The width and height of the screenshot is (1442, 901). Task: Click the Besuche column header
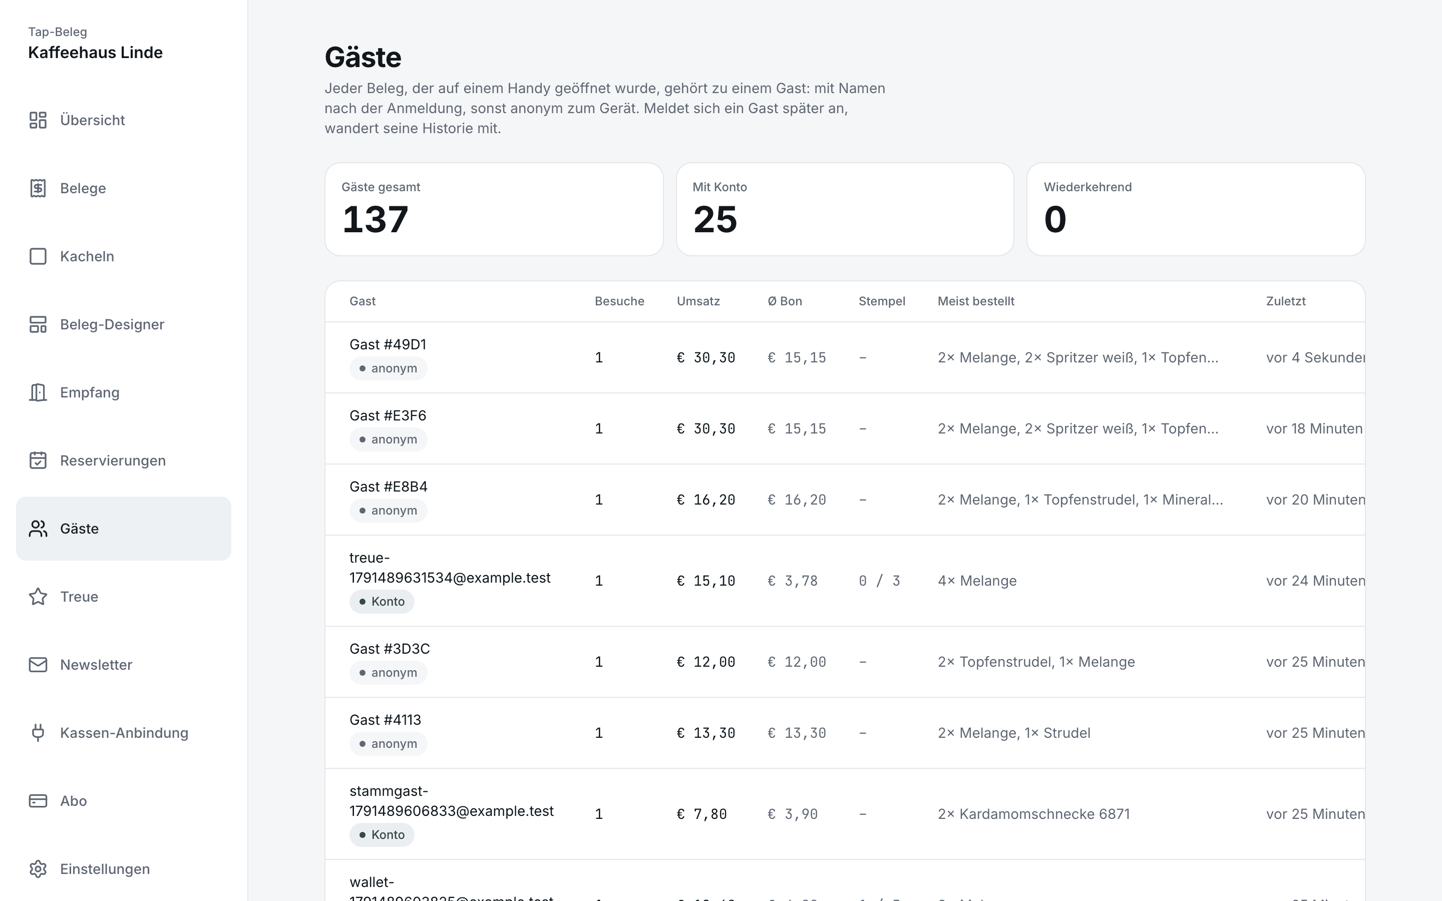(619, 301)
